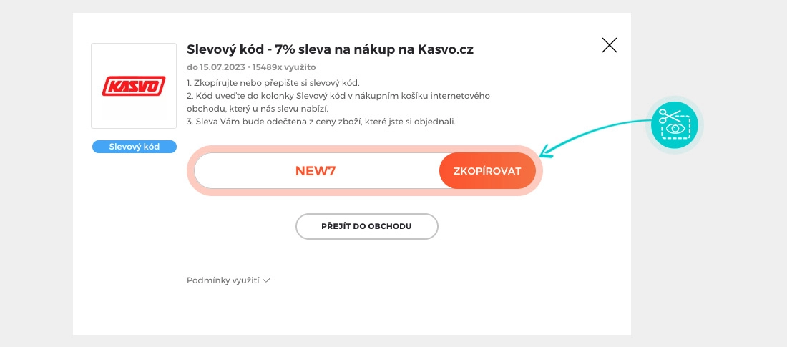
Task: Click the teal scissors coupon icon
Action: (675, 124)
